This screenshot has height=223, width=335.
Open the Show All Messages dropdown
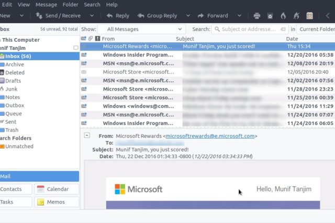tap(142, 29)
